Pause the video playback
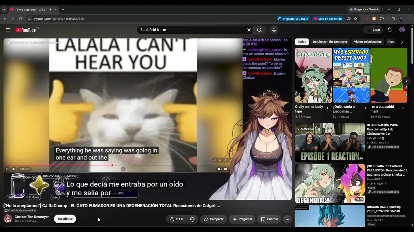Image resolution: width=414 pixels, height=232 pixels. click(x=7, y=169)
